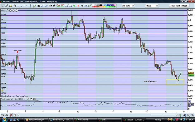Viewport: 195px width, 122px height.
Task: Pick the black color swatch in palette
Action: pos(101,5)
